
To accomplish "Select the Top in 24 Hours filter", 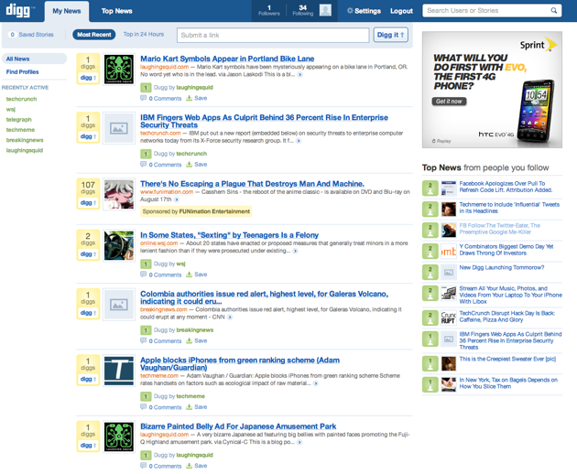I will tap(144, 34).
